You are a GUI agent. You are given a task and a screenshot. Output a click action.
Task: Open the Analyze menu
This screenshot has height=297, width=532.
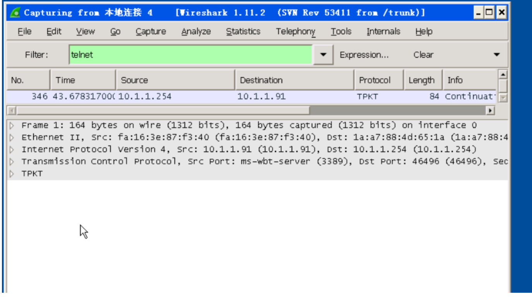point(196,32)
